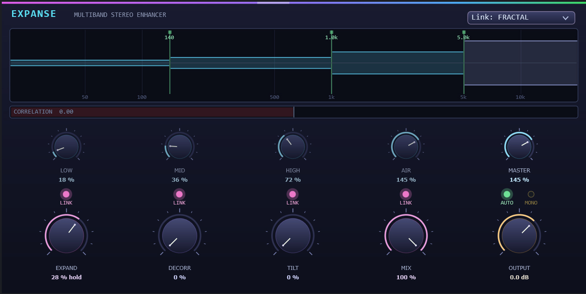This screenshot has width=586, height=294.
Task: Click the TILT value 0 %
Action: coord(293,278)
